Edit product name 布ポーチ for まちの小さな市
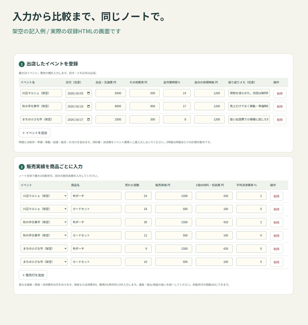 [x=96, y=249]
